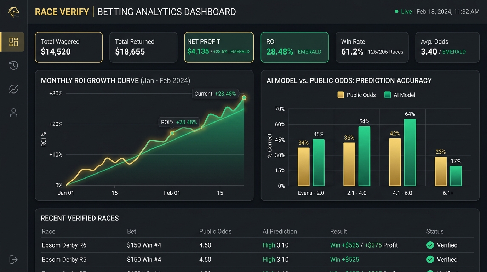Click the Status column header
487x272 pixels.
click(x=435, y=231)
